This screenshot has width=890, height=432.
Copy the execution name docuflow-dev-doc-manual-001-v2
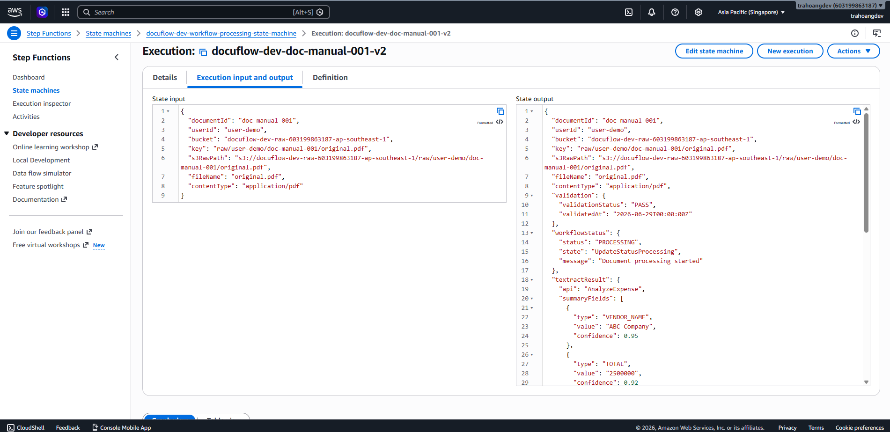(203, 52)
